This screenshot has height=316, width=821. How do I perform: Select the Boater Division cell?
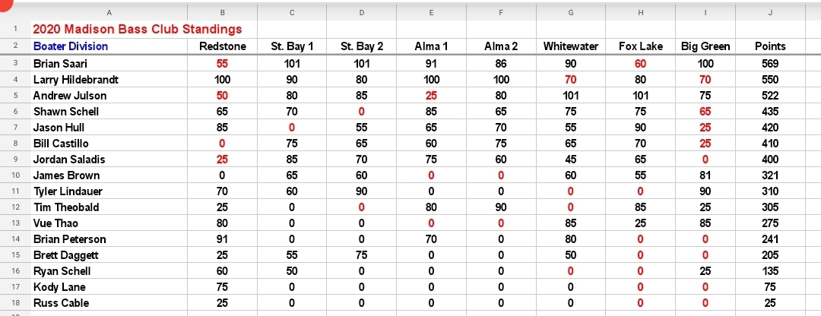pos(71,46)
